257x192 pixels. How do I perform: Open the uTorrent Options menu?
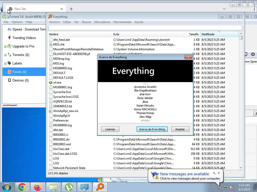click(x=17, y=22)
